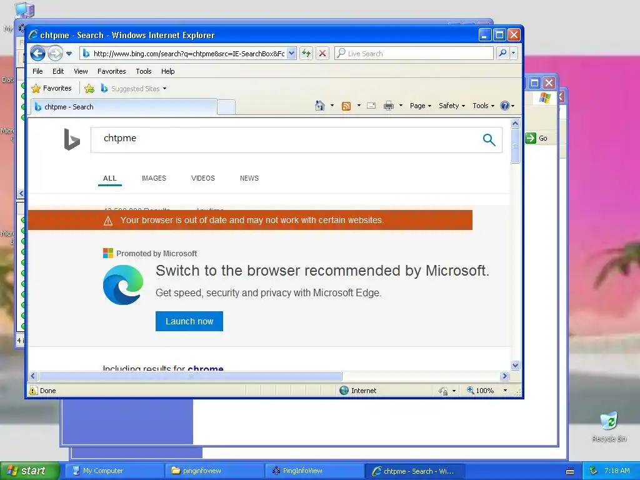This screenshot has height=480, width=640.
Task: Open a new blank tab
Action: pos(226,107)
